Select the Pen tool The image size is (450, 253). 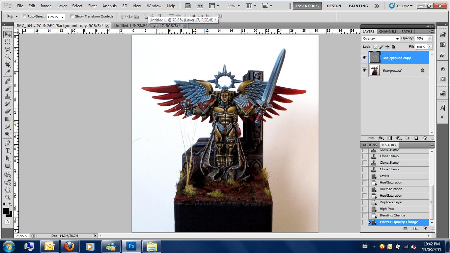coord(8,143)
